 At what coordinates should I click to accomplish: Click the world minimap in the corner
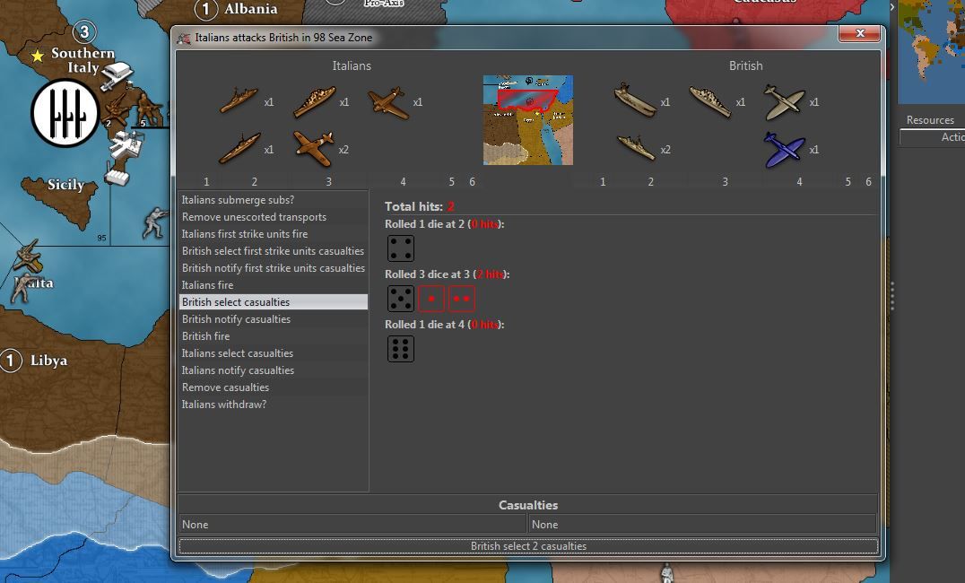[931, 52]
